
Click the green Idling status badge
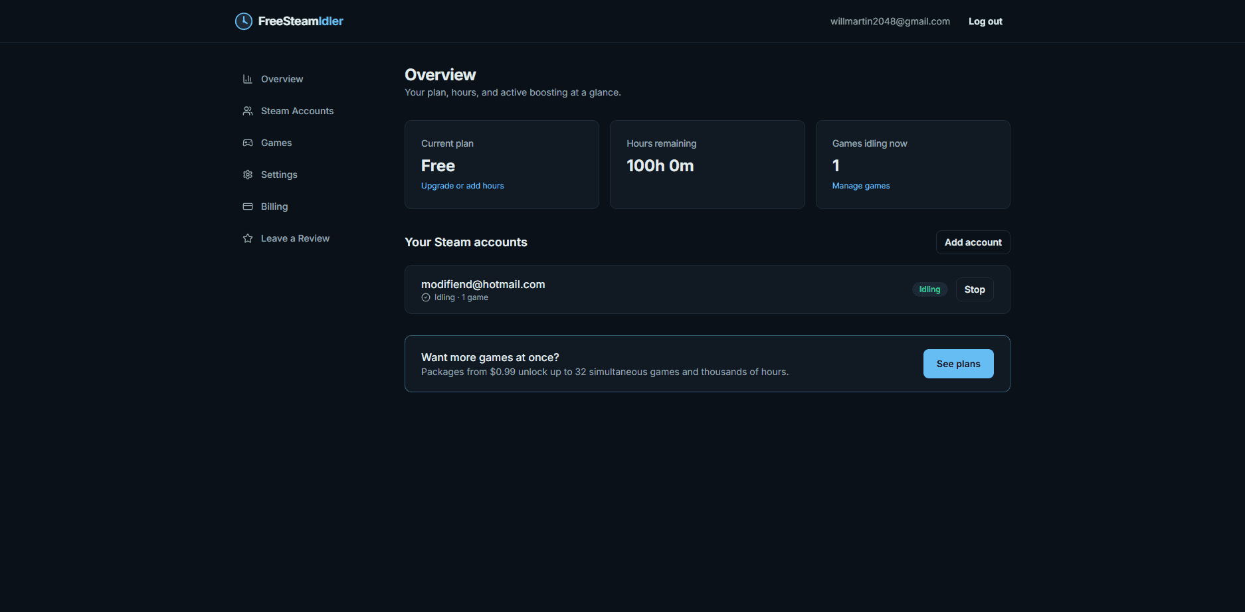[x=929, y=289]
